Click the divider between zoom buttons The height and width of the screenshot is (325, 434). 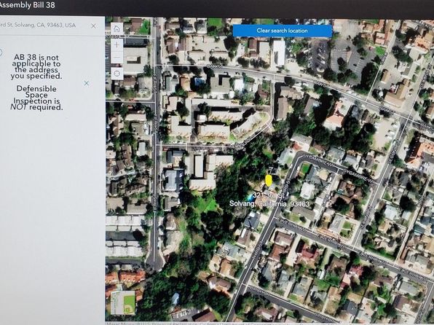coord(117,51)
